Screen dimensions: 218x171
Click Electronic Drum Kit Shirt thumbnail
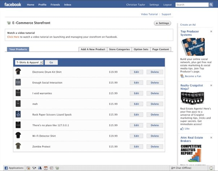tap(18, 72)
